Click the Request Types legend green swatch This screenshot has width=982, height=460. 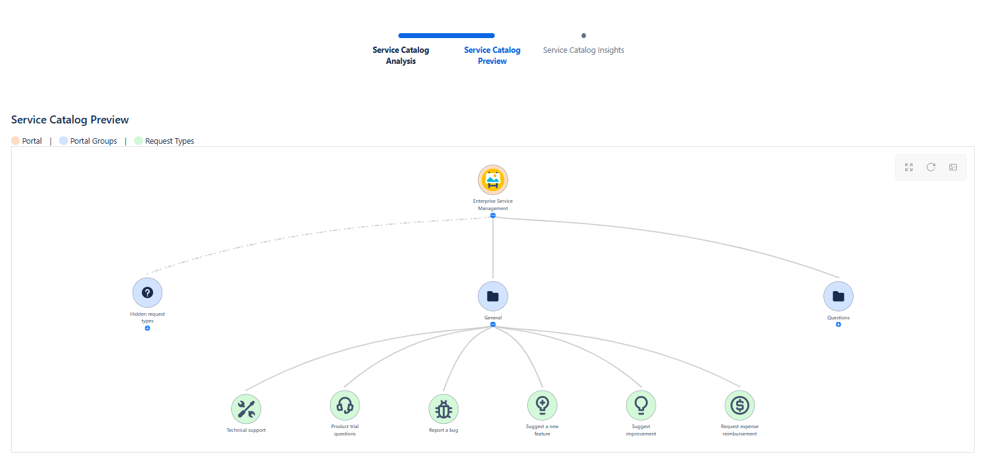[139, 141]
